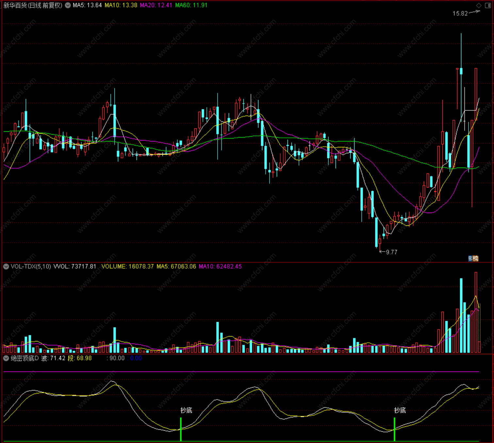
Task: Click the 波: 71.42 value
Action: tap(53, 358)
